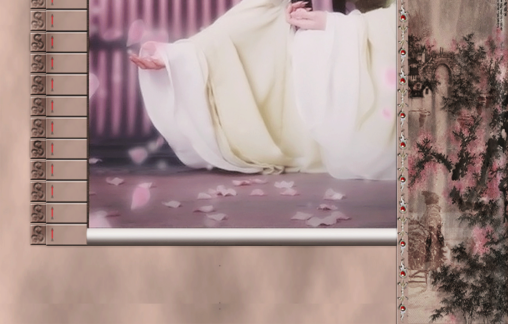
Task: Click the topmost fully visible swirl tile
Action: click(38, 21)
